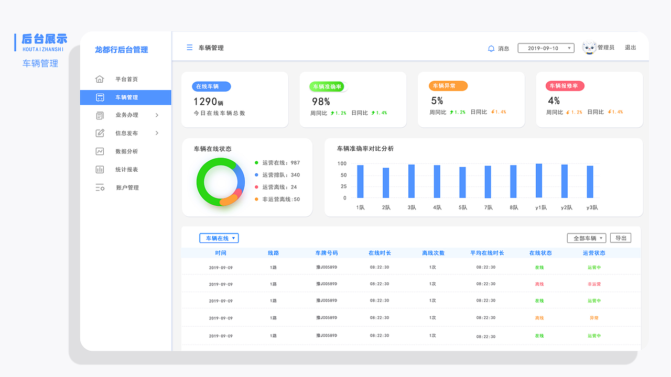Screen dimensions: 671x377
Task: Click the 在线车辆 blue badge
Action: point(211,86)
